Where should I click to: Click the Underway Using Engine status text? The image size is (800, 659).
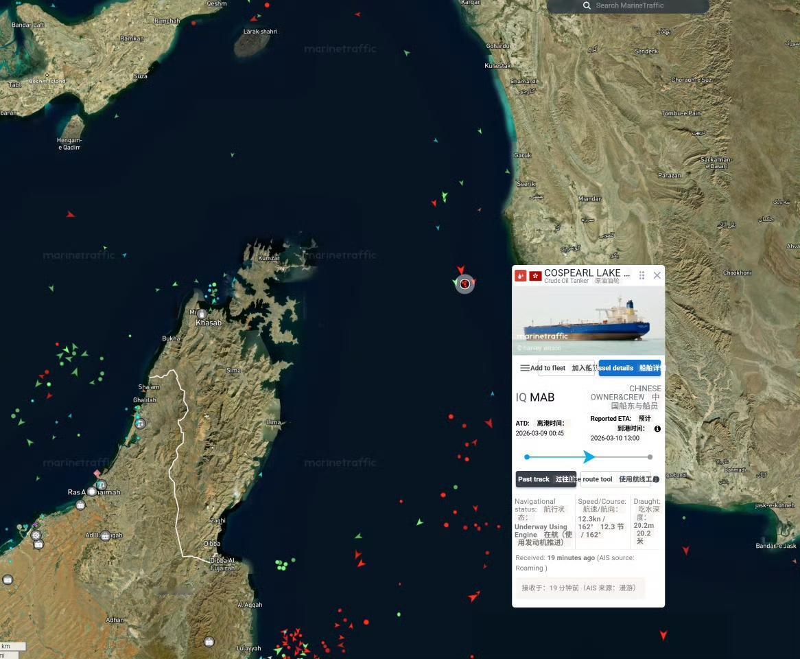(540, 531)
